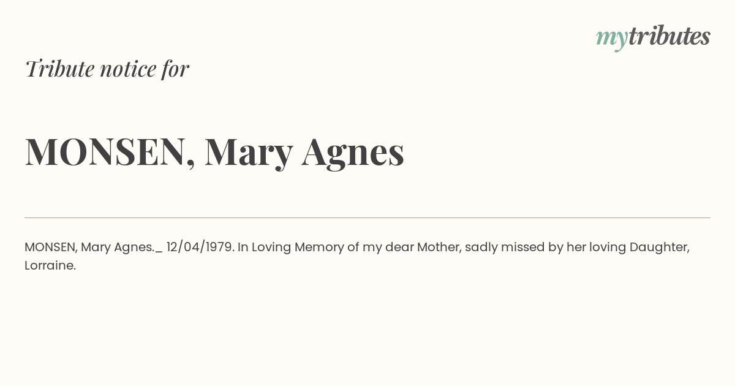Click the word "Mother" in the notice text

click(439, 248)
